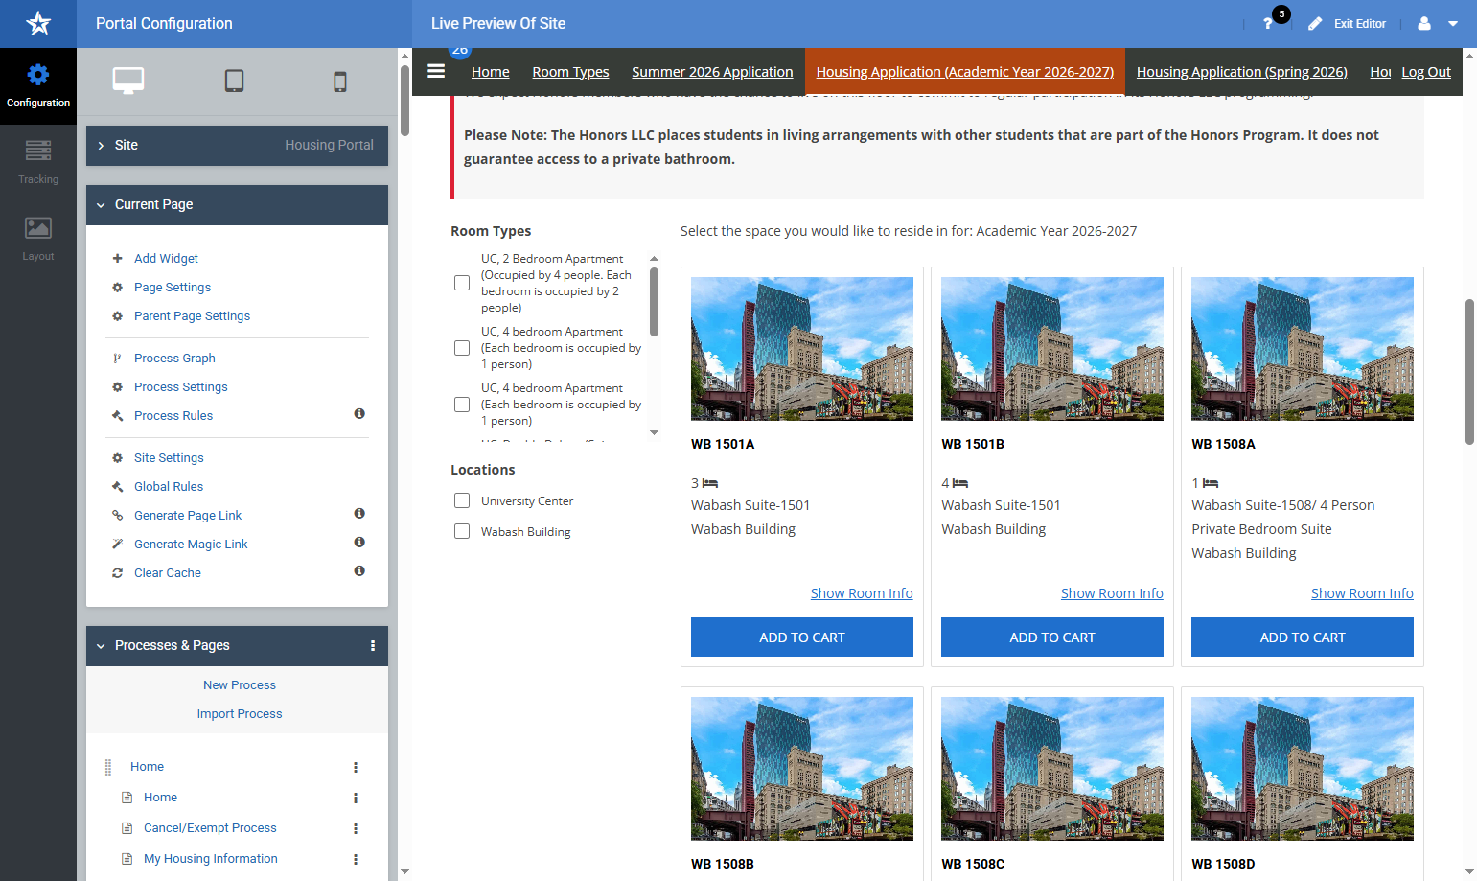Open Process Graph link
Image resolution: width=1477 pixels, height=881 pixels.
tap(174, 359)
